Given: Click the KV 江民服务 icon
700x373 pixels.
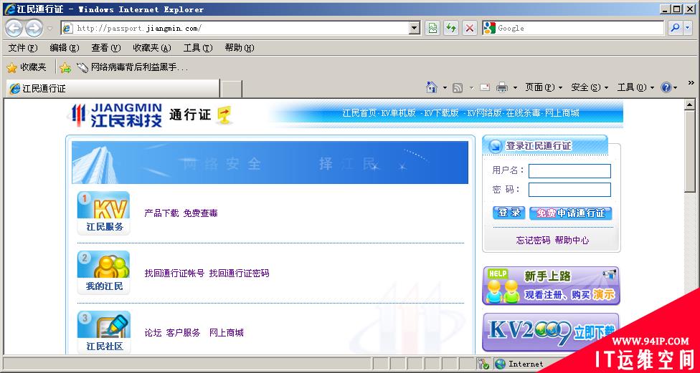Looking at the screenshot, I should pyautogui.click(x=104, y=213).
